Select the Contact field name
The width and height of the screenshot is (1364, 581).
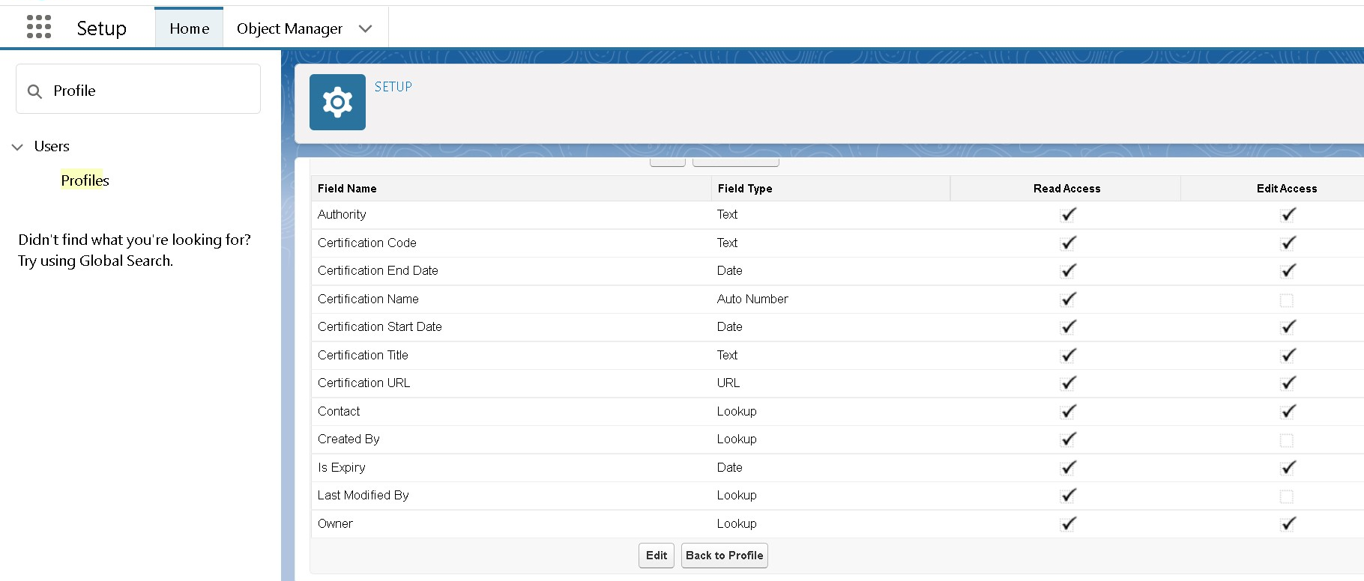[339, 411]
